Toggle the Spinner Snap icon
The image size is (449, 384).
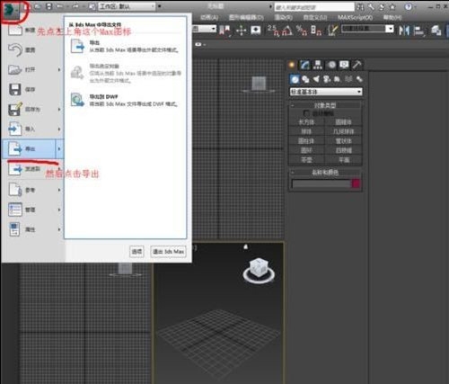click(315, 31)
